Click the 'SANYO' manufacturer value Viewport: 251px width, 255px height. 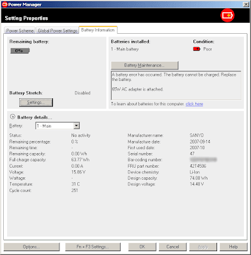[x=197, y=135]
